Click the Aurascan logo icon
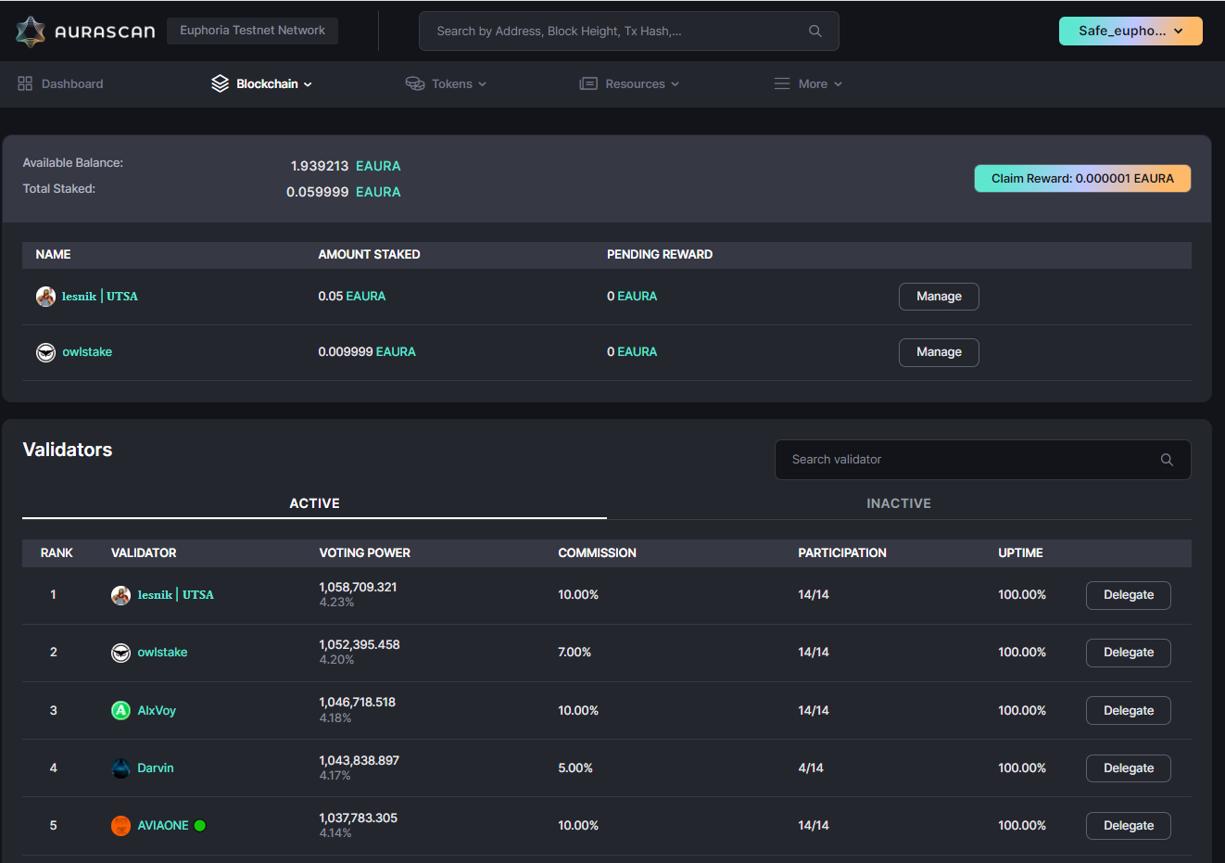 [31, 32]
